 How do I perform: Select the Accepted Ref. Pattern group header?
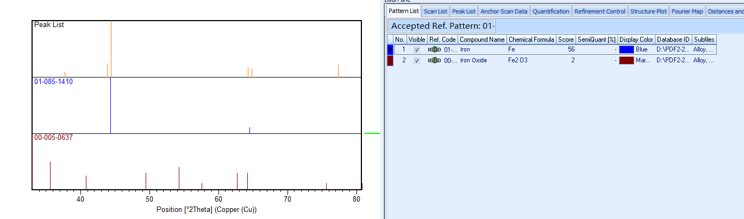point(441,26)
